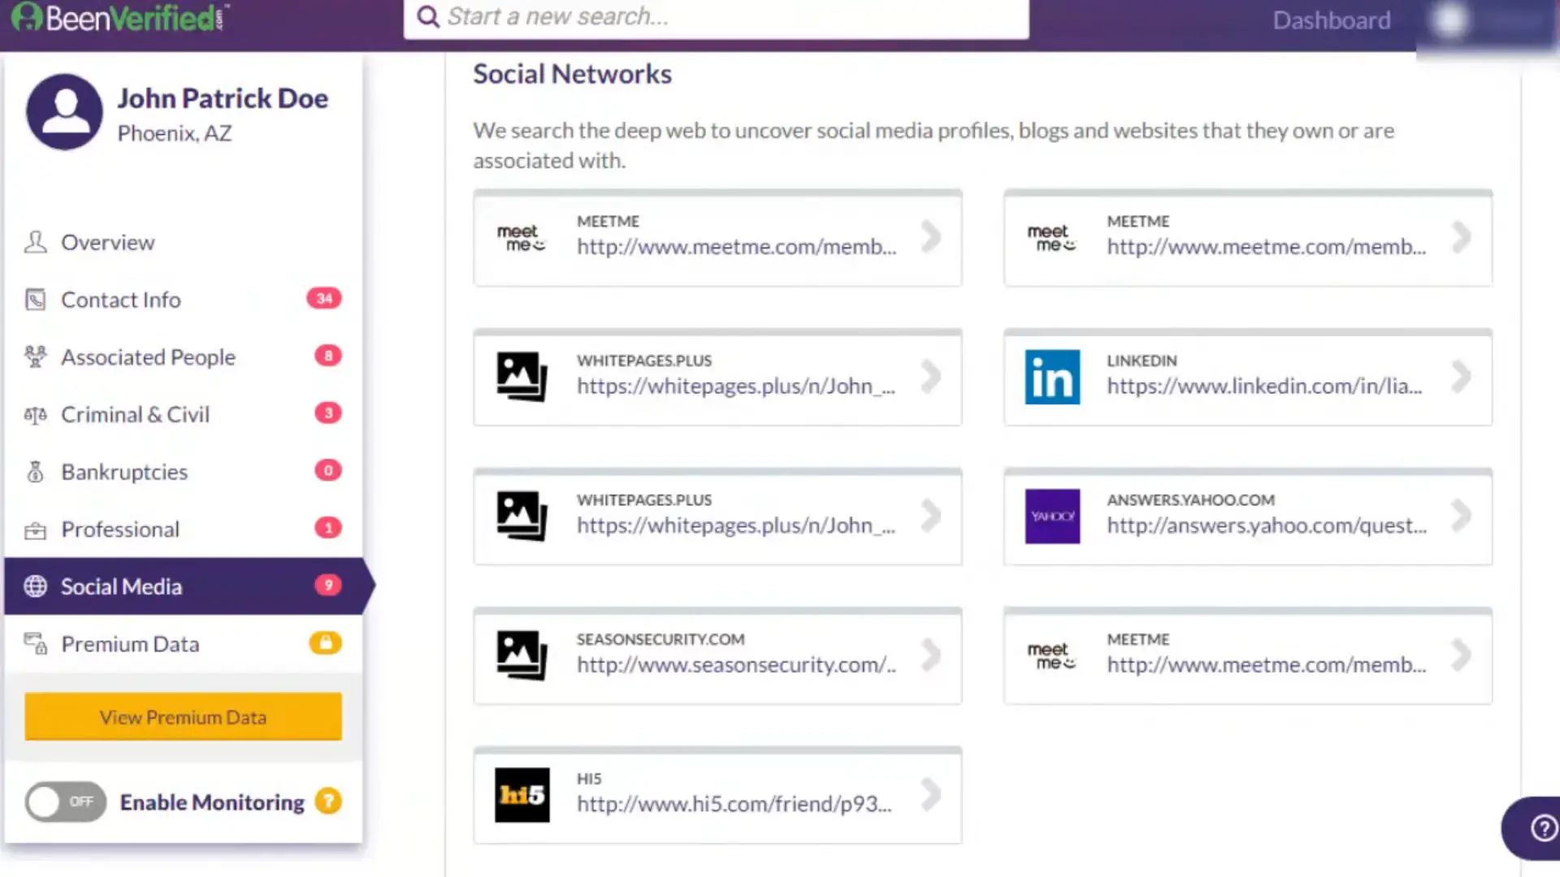Viewport: 1560px width, 877px height.
Task: Open the top-left MeetMe profile link
Action: pyautogui.click(x=736, y=247)
